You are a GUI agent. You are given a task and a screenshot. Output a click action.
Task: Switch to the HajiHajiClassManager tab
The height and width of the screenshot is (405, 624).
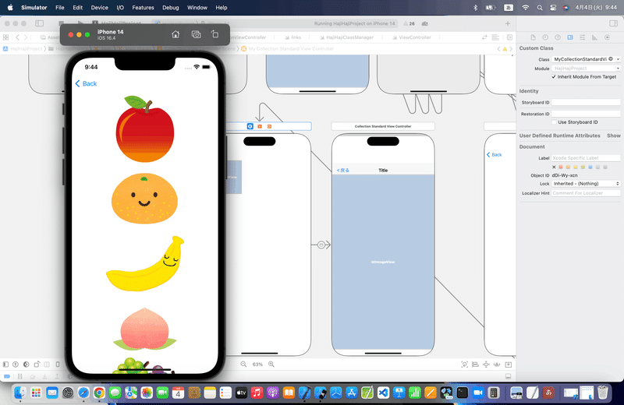point(346,37)
